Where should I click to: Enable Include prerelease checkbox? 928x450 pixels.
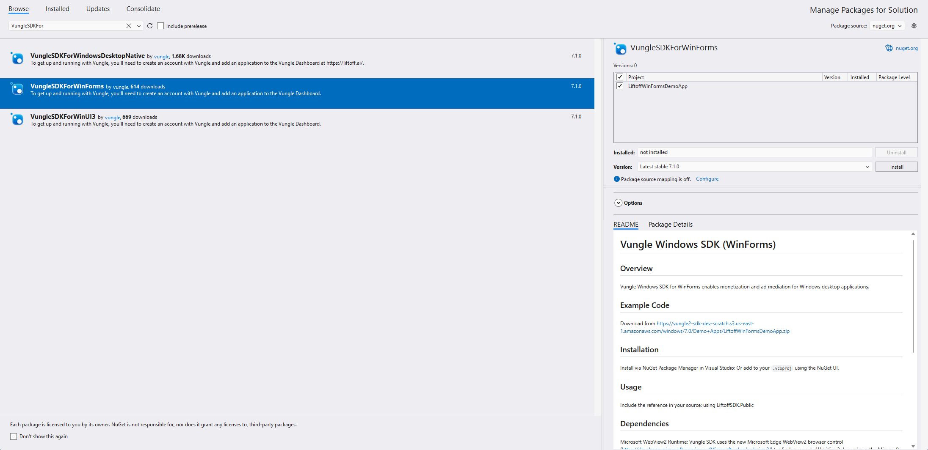click(160, 26)
